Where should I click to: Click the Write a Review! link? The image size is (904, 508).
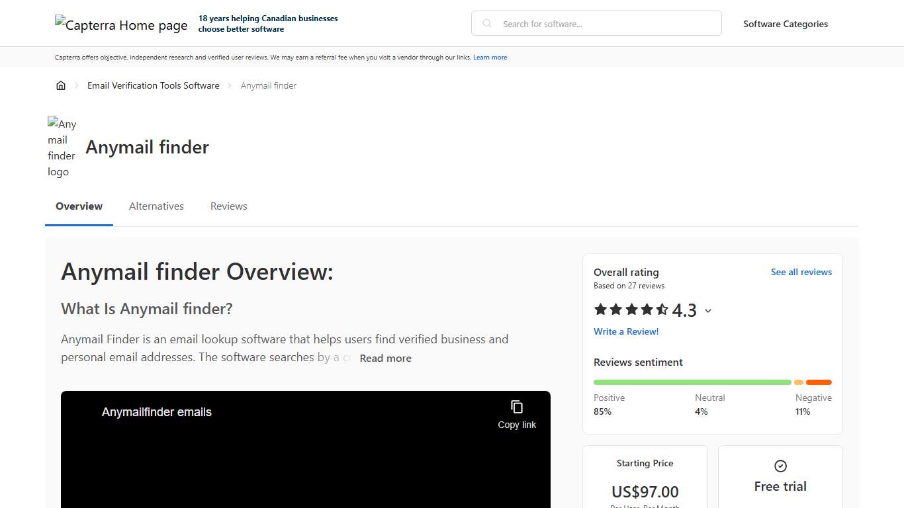click(626, 331)
